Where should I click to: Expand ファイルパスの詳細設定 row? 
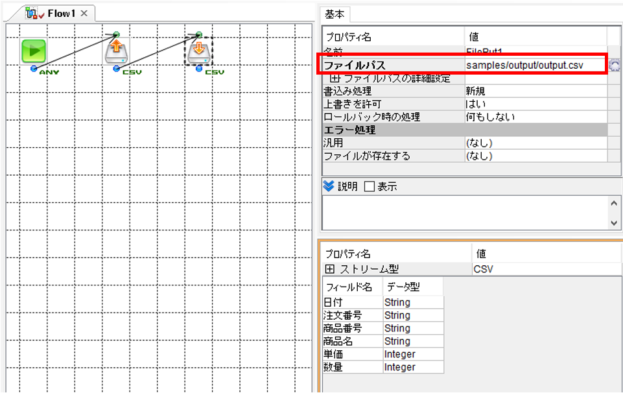point(335,78)
